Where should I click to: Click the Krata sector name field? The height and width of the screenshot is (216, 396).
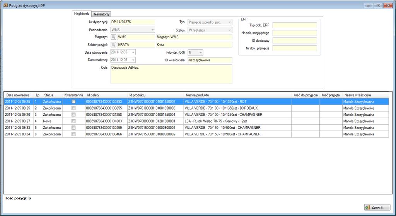194,45
